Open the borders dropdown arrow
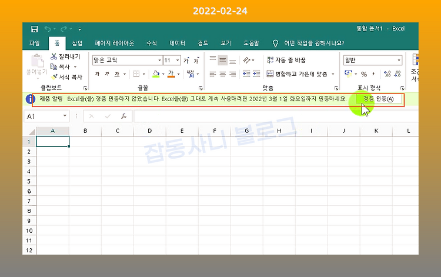This screenshot has width=441, height=277. [x=144, y=74]
